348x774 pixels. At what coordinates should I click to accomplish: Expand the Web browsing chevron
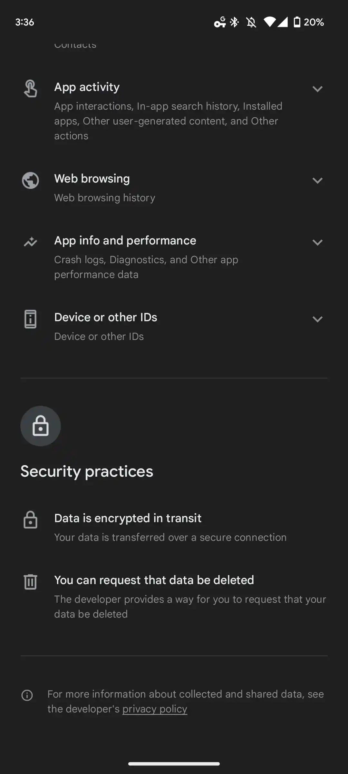coord(317,181)
